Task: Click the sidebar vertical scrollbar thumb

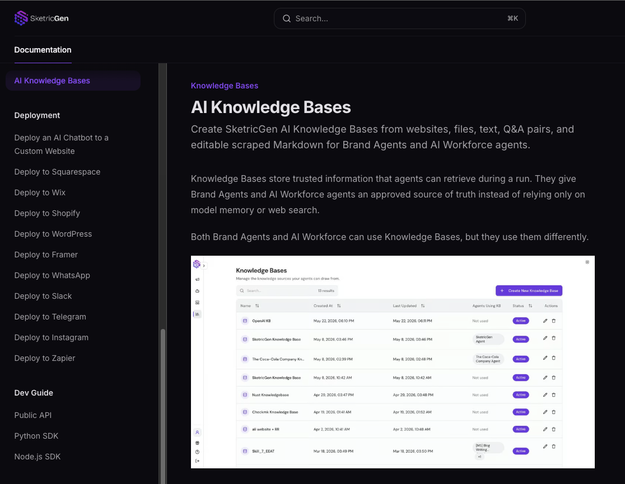Action: click(x=162, y=406)
